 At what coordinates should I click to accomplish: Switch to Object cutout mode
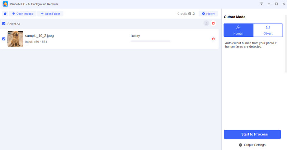point(268,30)
